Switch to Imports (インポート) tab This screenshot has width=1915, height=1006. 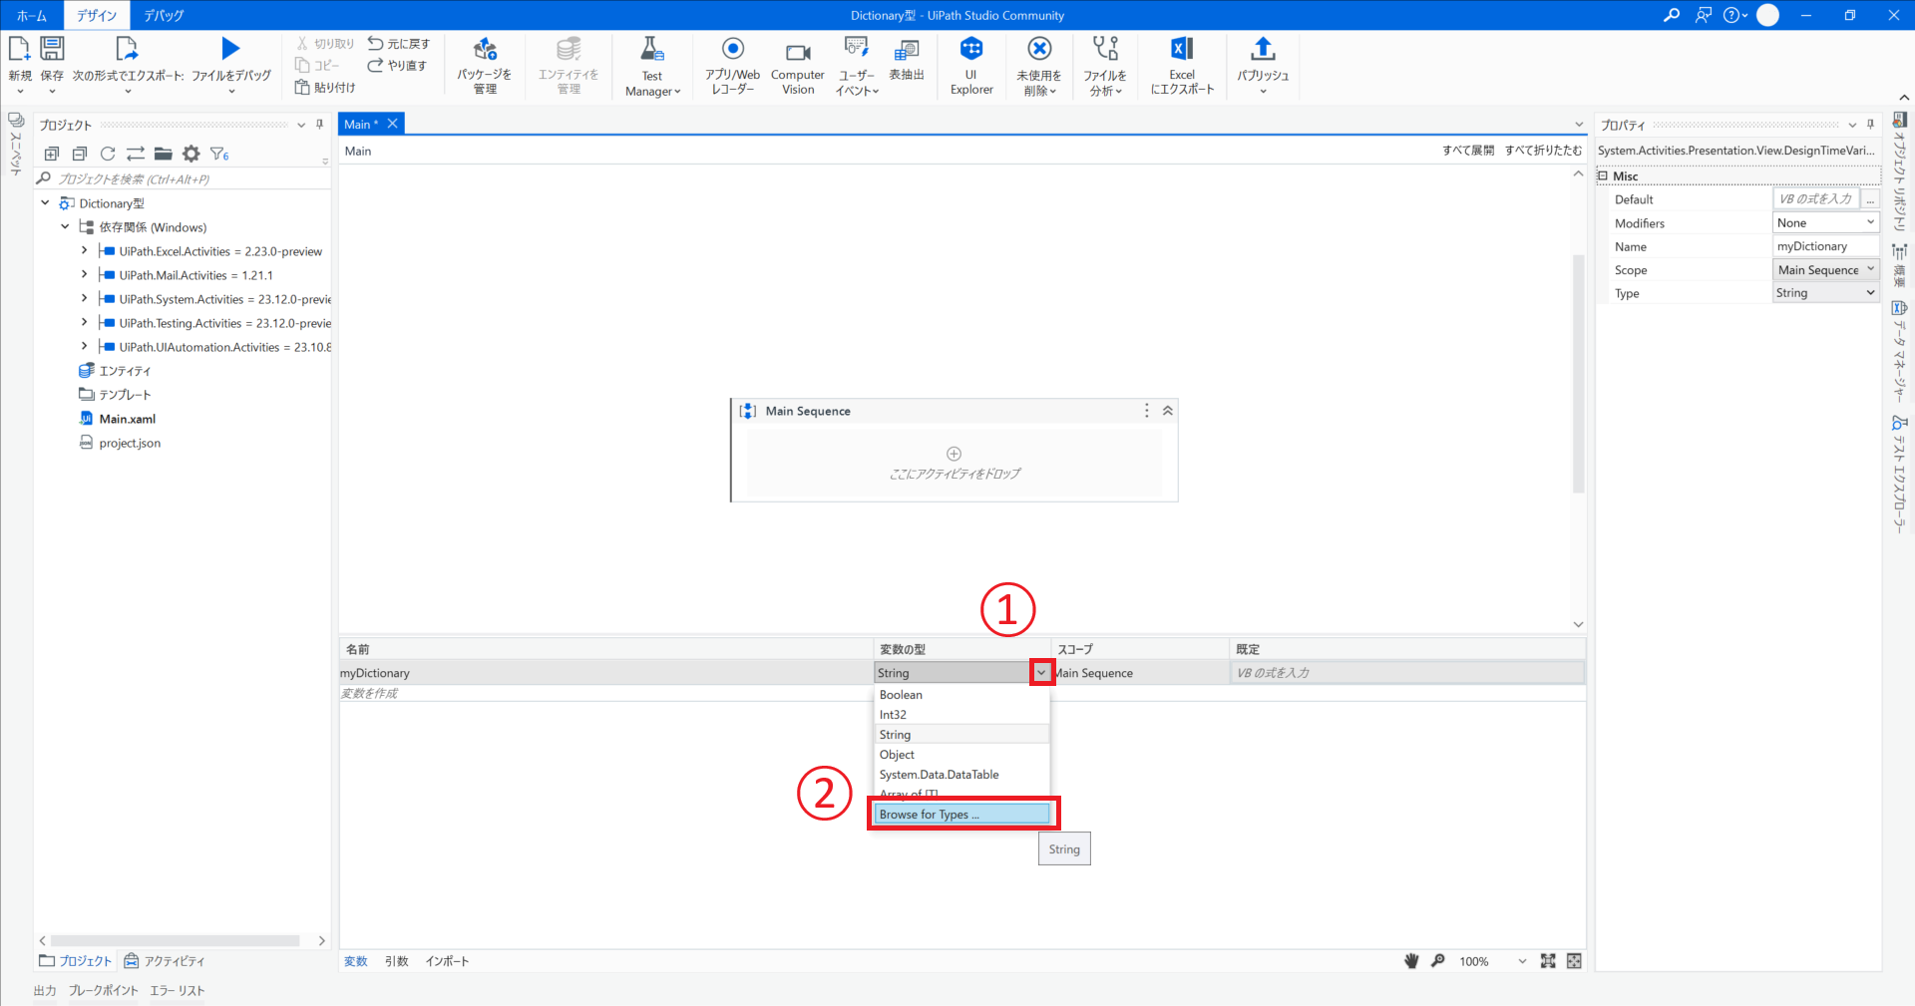(447, 961)
